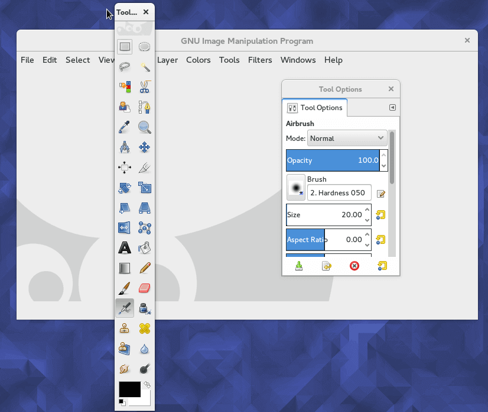Select the Zoom magnifier tool
The image size is (488, 412).
(144, 127)
